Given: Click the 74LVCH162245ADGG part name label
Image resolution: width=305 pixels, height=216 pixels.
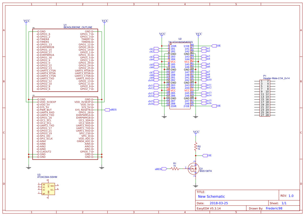Looking at the screenshot, I should coord(181,42).
